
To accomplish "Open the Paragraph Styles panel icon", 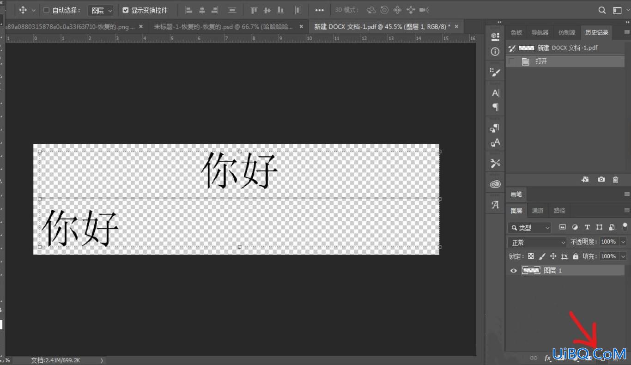I will 495,128.
